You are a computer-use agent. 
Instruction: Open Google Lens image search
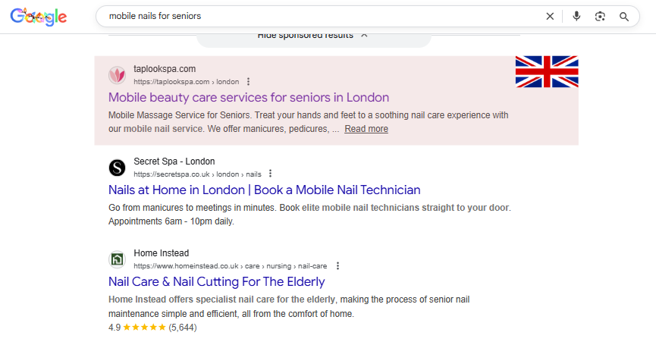click(600, 16)
